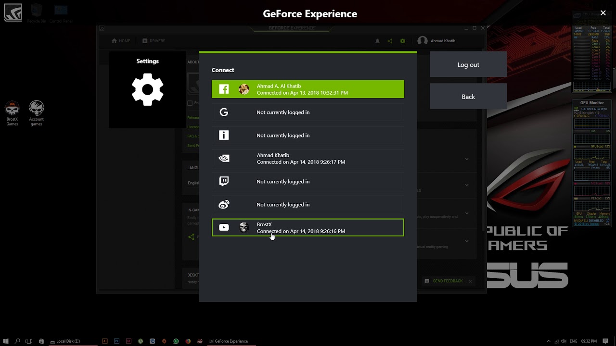Viewport: 616px width, 346px height.
Task: Click the YouTube account icon
Action: [x=224, y=228]
